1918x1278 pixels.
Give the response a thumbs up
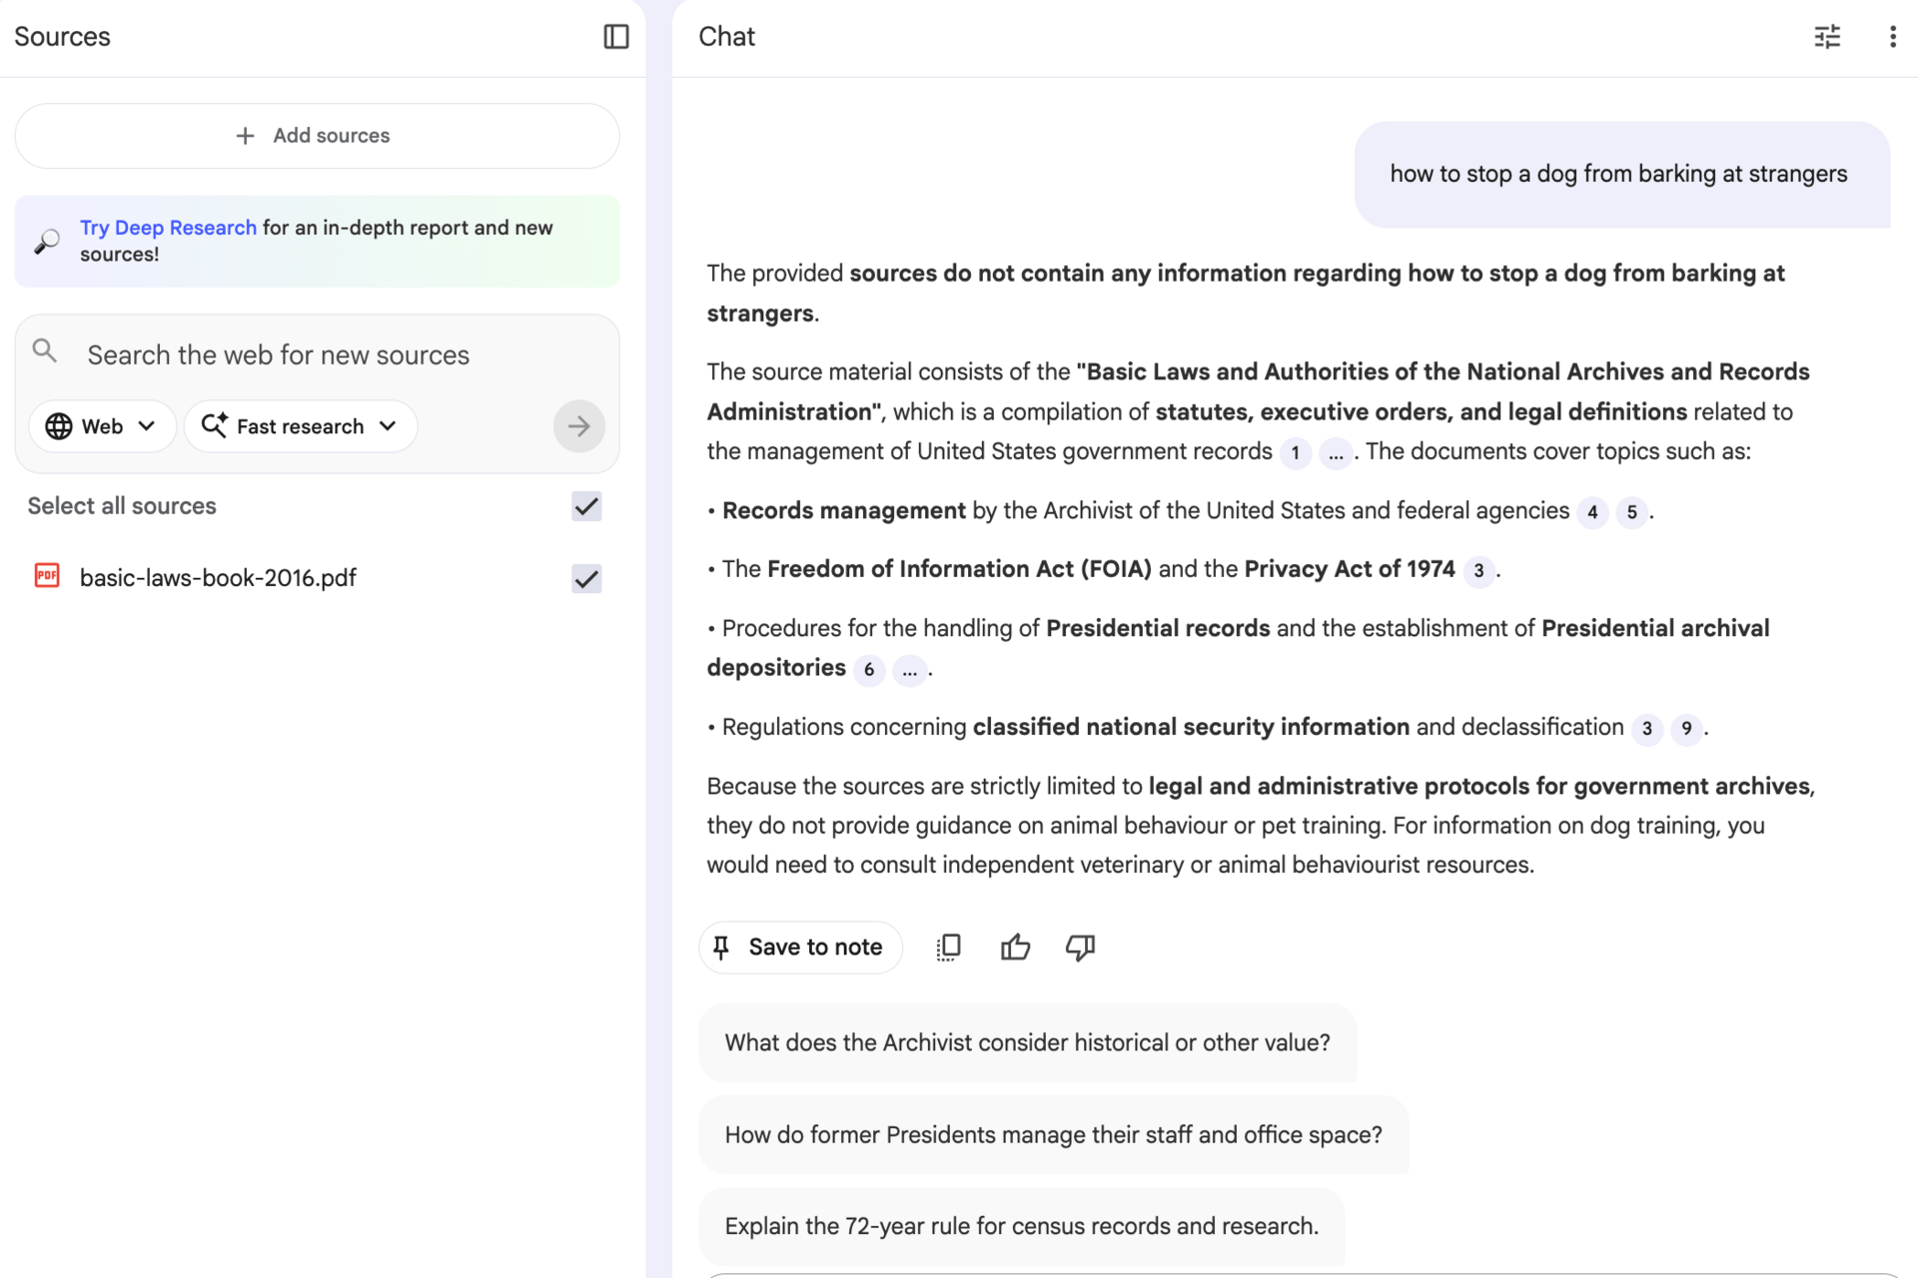point(1015,947)
